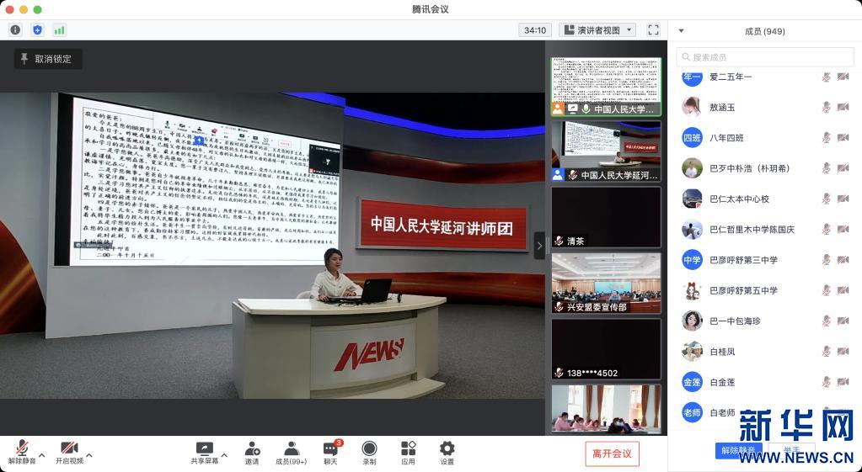The image size is (862, 472).
Task: Open the 演讲者视图 layout dropdown
Action: pyautogui.click(x=597, y=30)
